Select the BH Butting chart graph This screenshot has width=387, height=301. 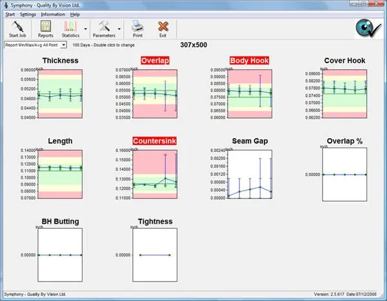60,255
